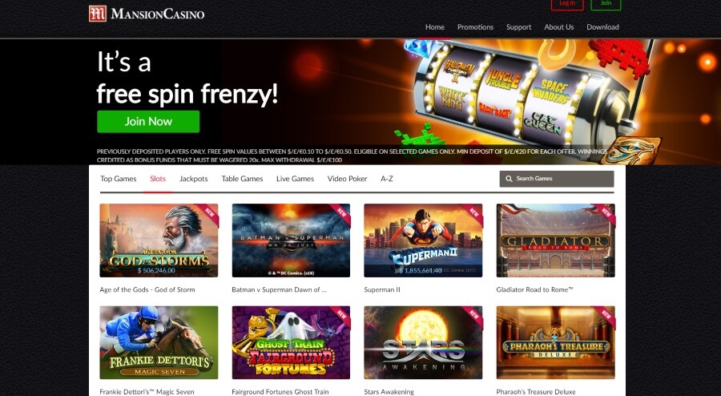The image size is (721, 396).
Task: Open Gladiator Road to Rome thumbnail
Action: pyautogui.click(x=555, y=240)
